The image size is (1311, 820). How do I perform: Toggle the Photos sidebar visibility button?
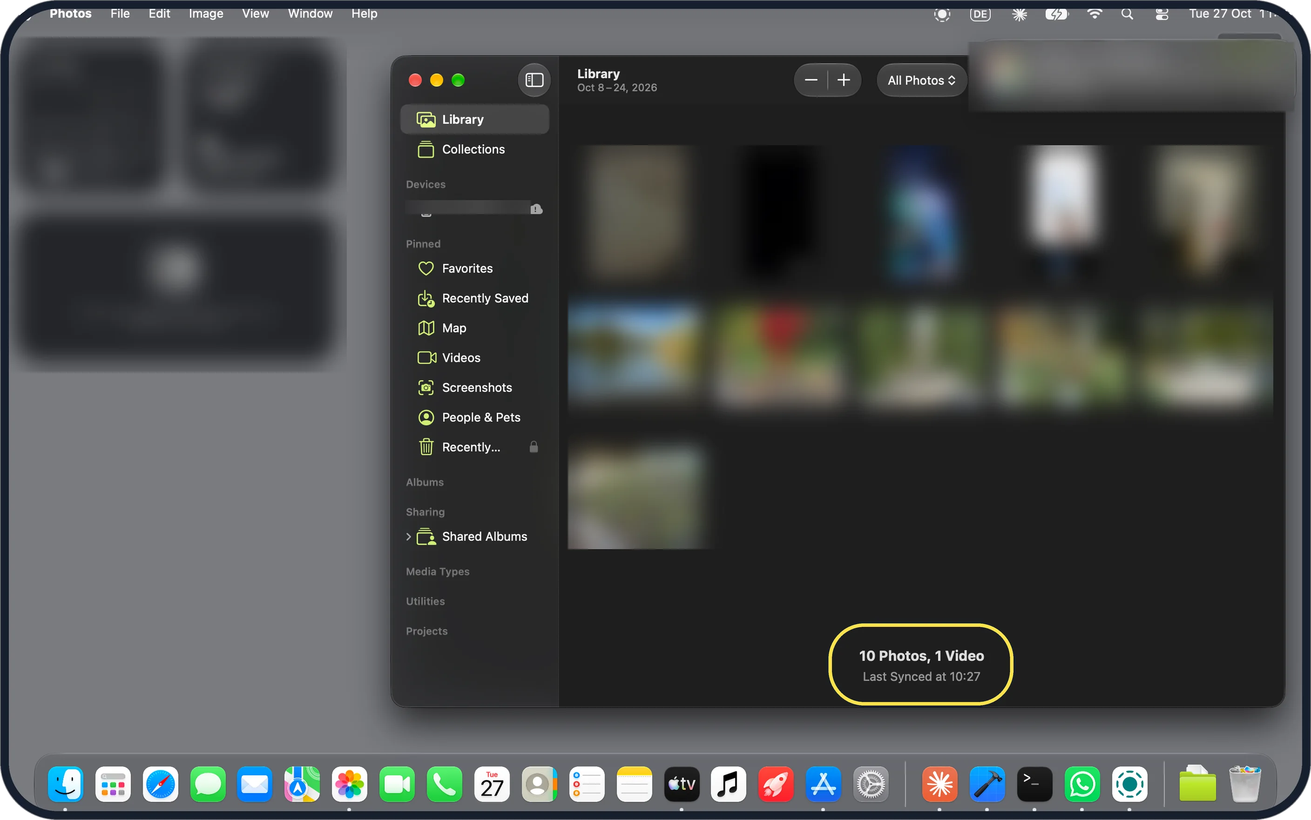[x=534, y=80]
